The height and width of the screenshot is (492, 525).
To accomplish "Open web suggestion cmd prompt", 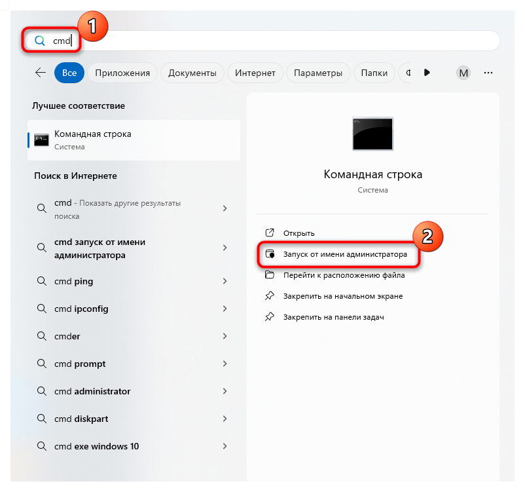I will [x=134, y=364].
